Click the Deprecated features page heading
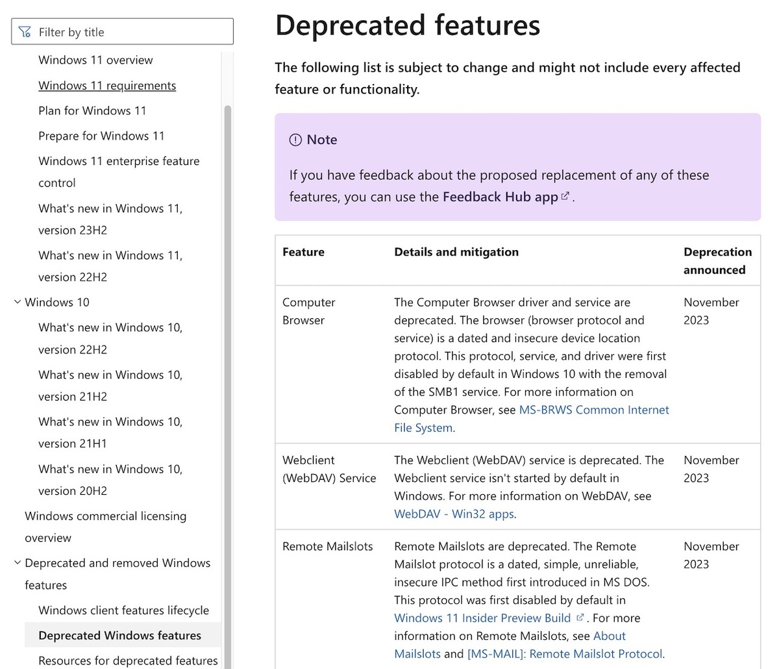The image size is (779, 669). [x=408, y=25]
